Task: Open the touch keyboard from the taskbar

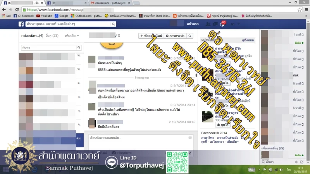Action: (251, 170)
